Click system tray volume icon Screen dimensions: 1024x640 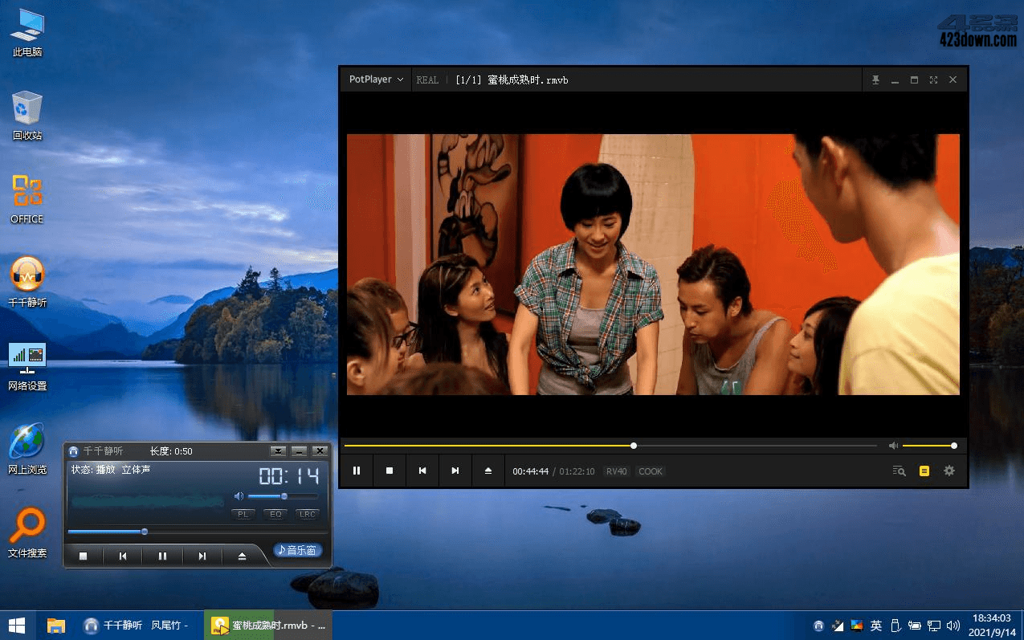953,626
